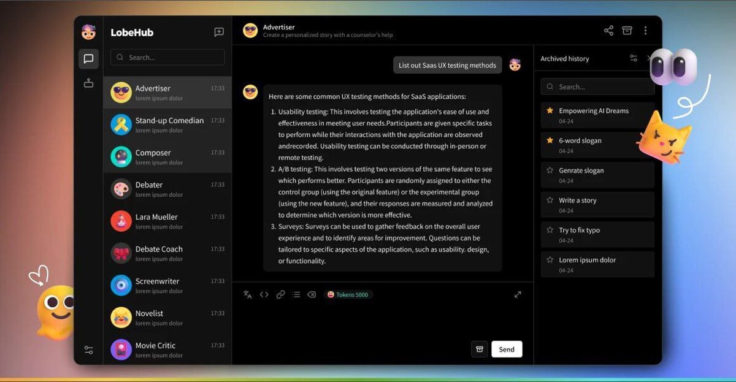Click the user message 'List out Saas UX testing methods'
Screen dimensions: 736x382
point(448,65)
